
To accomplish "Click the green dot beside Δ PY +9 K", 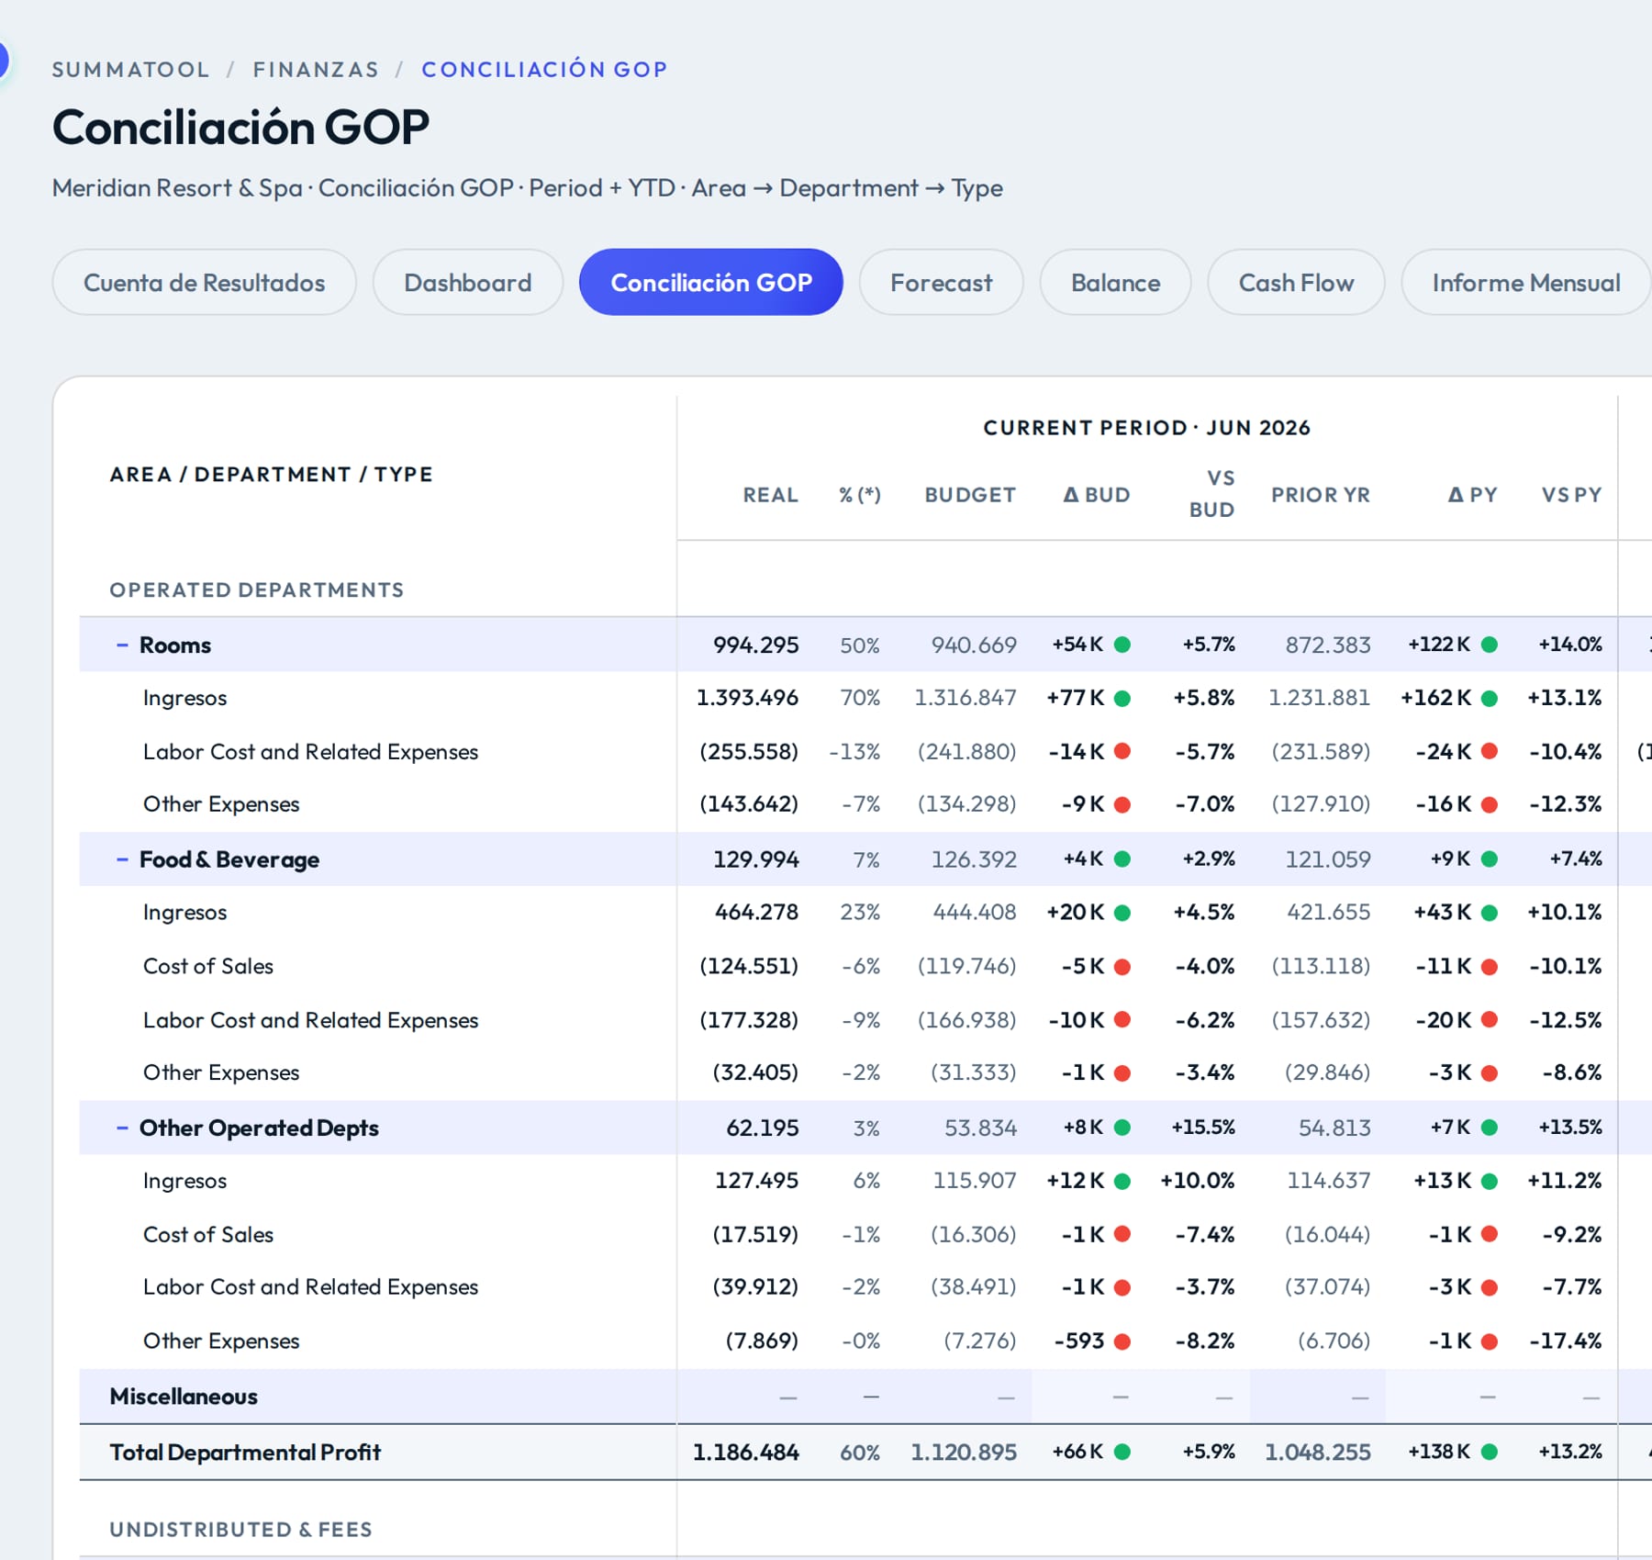I will click(x=1490, y=859).
